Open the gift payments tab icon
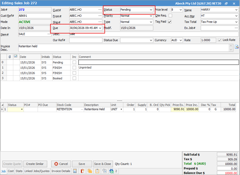This screenshot has width=240, height=175. [112, 171]
